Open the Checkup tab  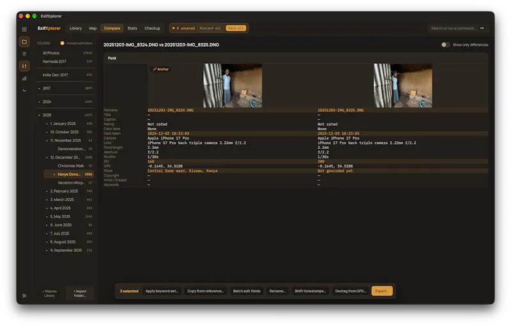coord(152,28)
